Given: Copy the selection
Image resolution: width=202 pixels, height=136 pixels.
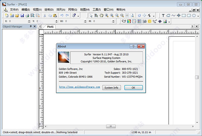Looking at the screenshot, I should click(x=50, y=16).
